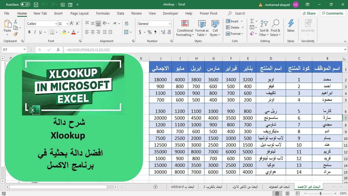Open the 'البحث في الصفوف' sheet tab

point(279,187)
